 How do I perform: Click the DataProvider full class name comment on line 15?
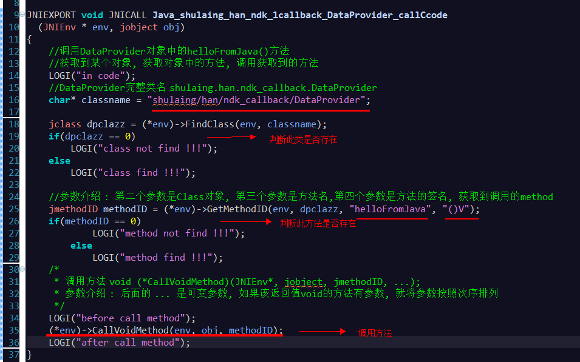(213, 88)
